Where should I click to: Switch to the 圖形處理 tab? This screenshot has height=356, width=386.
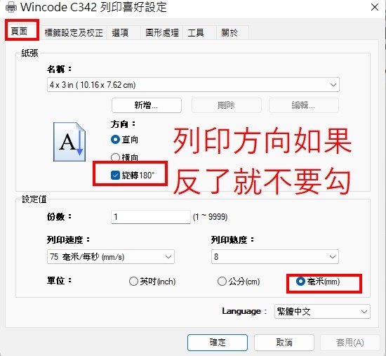(161, 32)
